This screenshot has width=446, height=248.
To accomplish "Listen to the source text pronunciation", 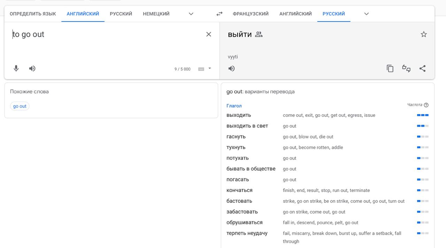I will [32, 69].
